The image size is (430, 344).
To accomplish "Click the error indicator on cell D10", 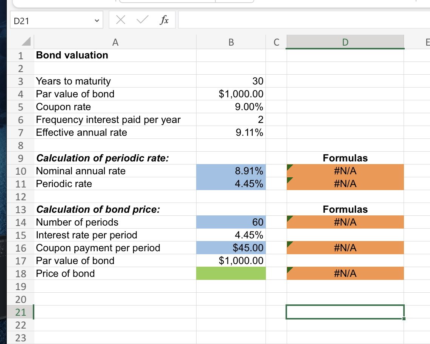I will point(289,167).
